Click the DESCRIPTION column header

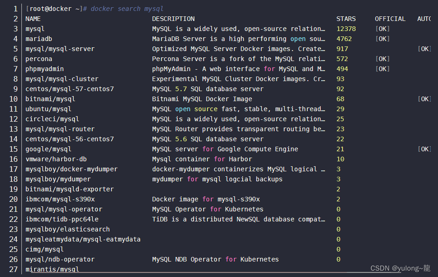[173, 19]
